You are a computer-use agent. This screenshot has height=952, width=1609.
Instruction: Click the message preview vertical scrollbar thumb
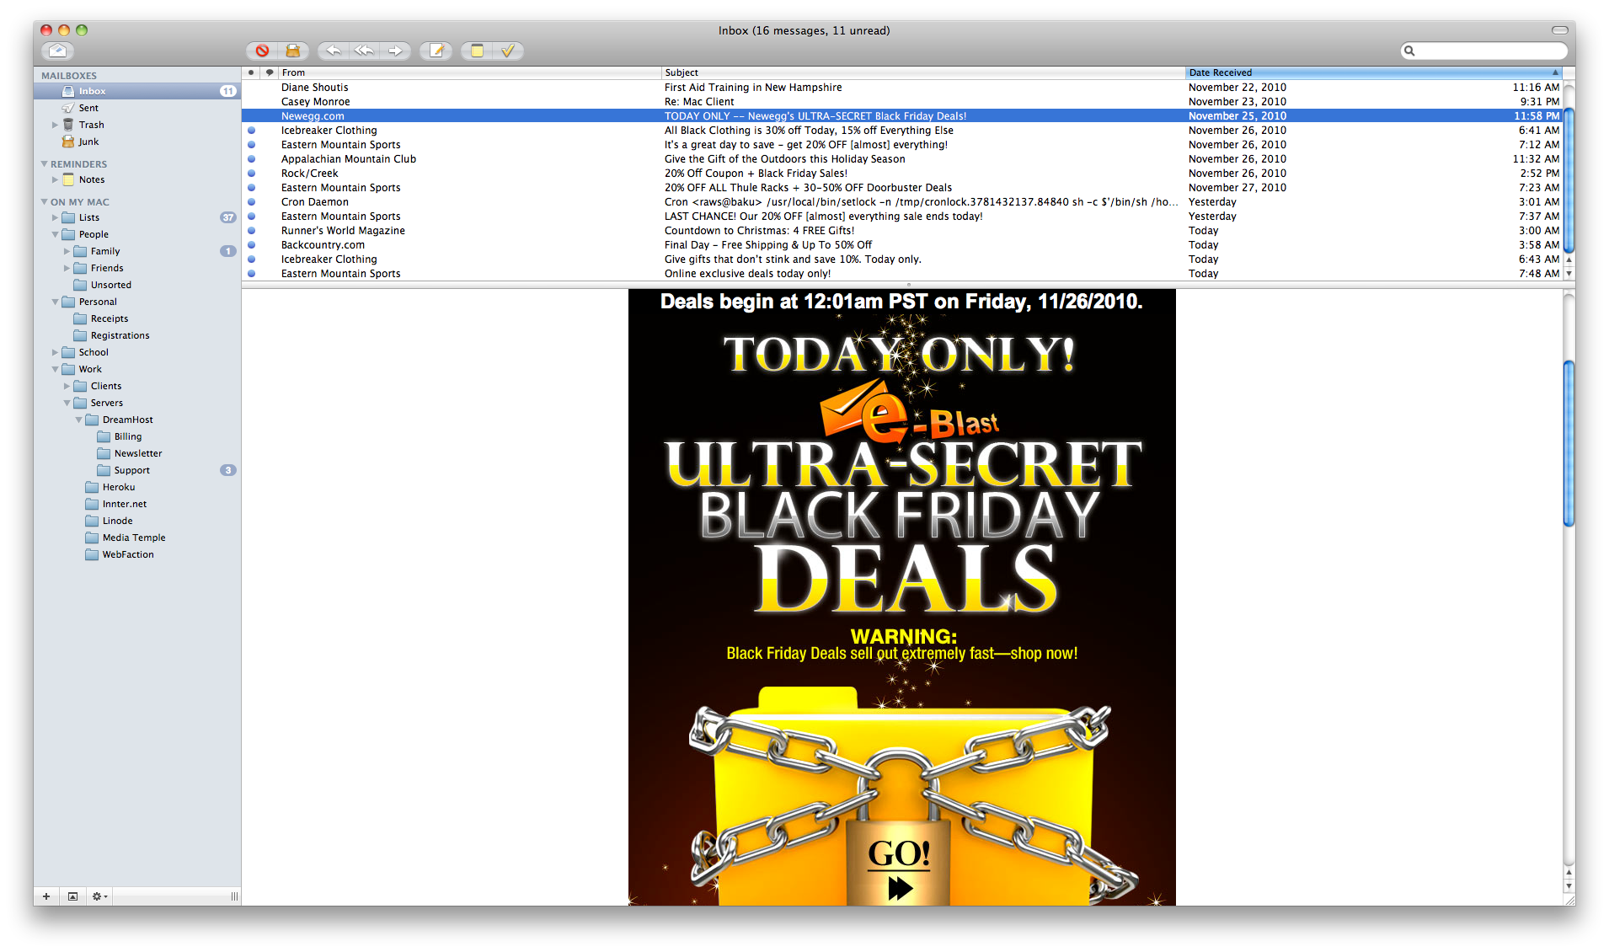click(x=1569, y=443)
